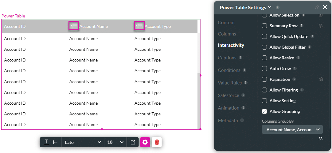This screenshot has height=153, width=332.
Task: Enable the Summary Row checkbox
Action: click(x=264, y=26)
